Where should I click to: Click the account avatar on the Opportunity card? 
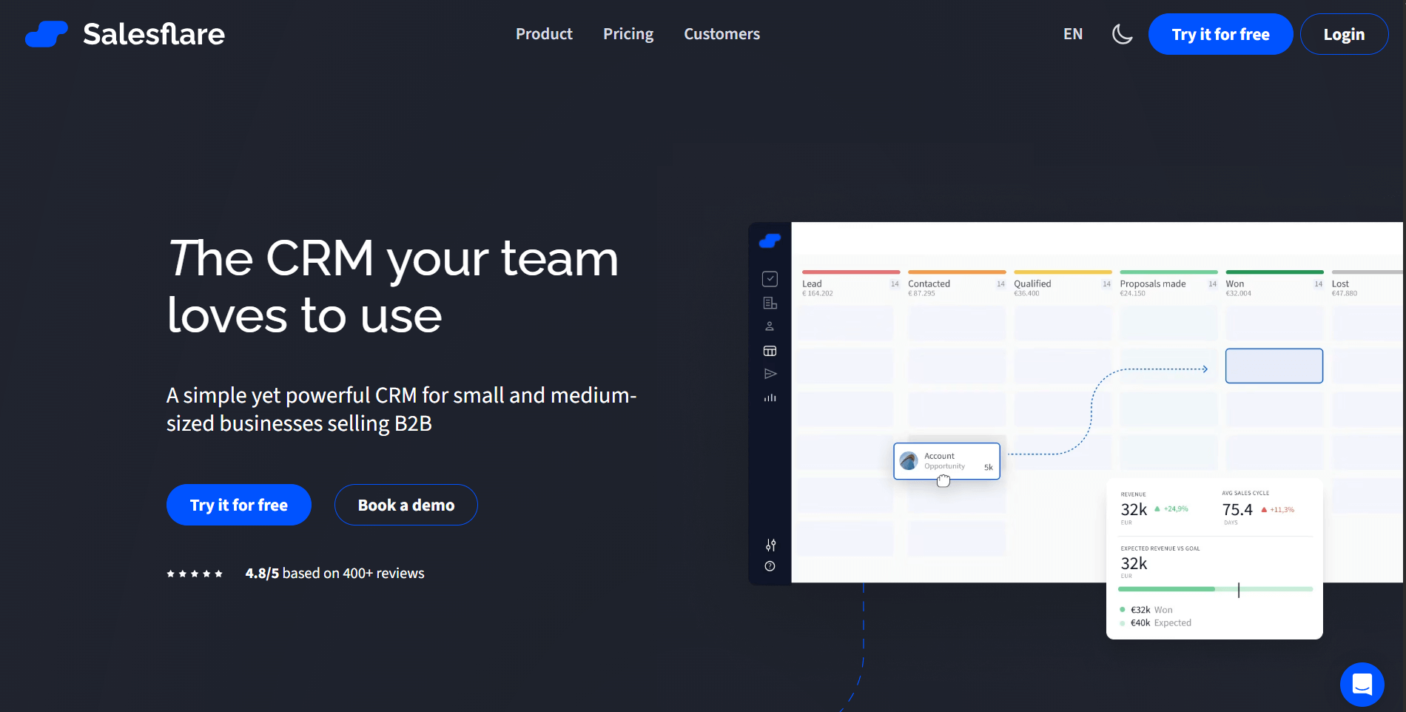[909, 461]
